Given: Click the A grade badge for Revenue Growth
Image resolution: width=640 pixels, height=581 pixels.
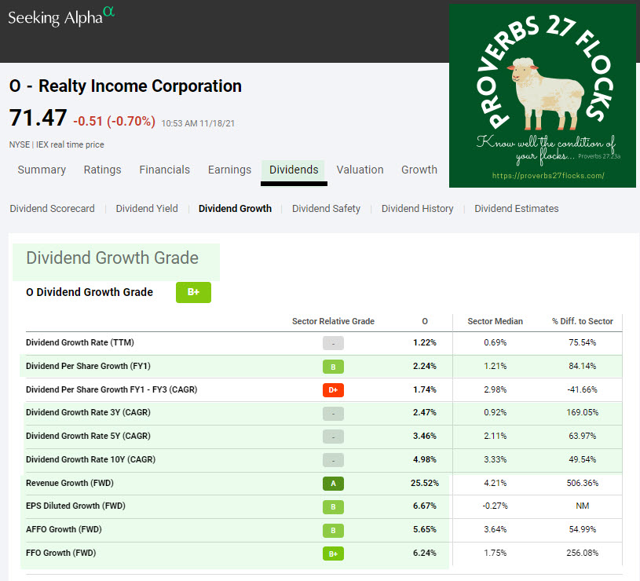Looking at the screenshot, I should (x=333, y=483).
